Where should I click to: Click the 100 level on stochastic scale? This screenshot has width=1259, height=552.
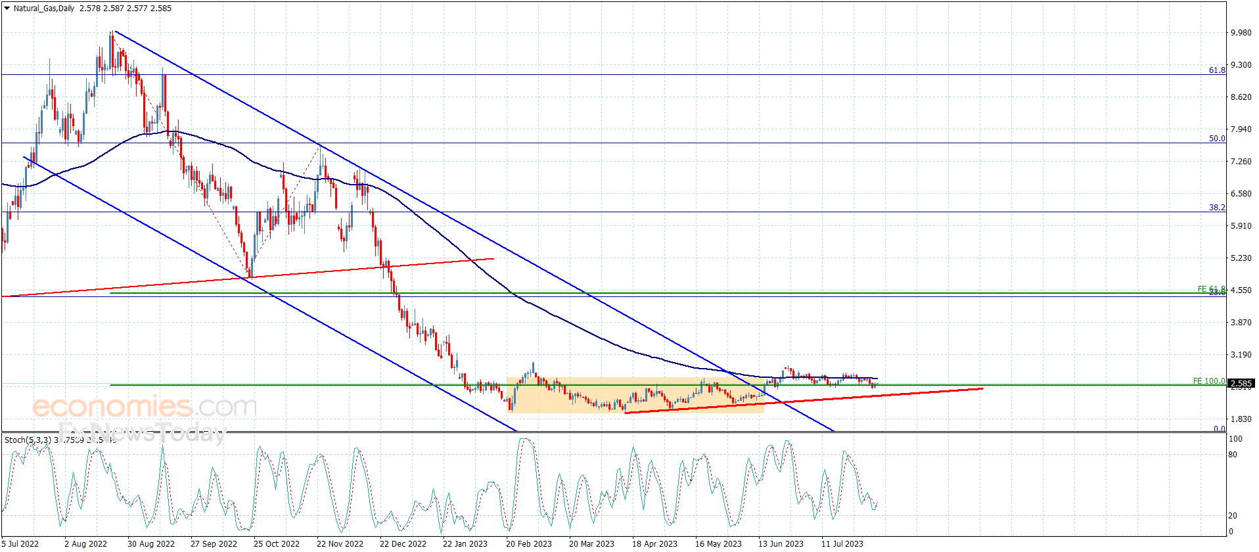coord(1235,439)
